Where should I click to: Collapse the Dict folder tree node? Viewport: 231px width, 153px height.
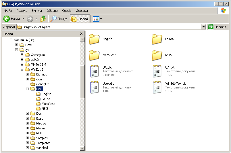(x=28, y=89)
